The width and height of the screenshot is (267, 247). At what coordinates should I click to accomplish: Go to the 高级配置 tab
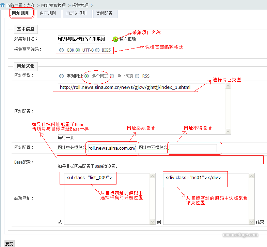(104, 13)
